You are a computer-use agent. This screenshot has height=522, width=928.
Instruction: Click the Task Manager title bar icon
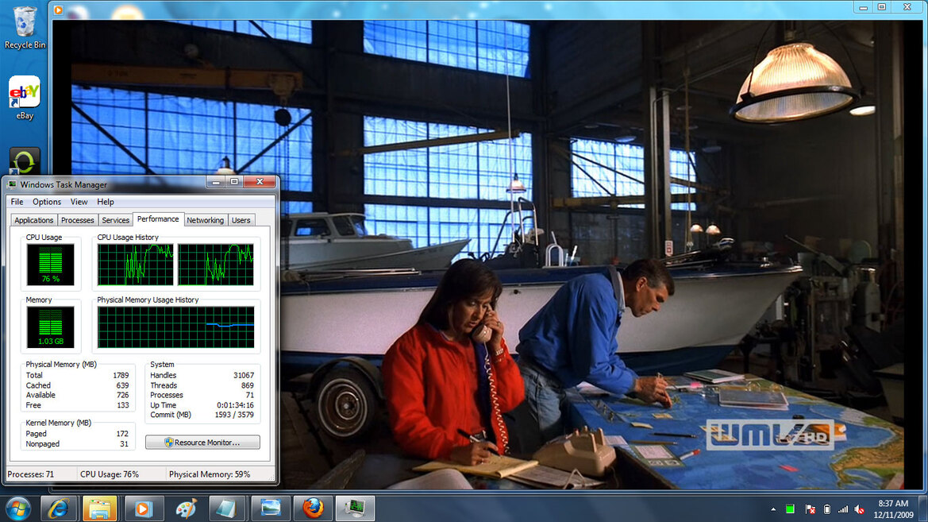12,184
